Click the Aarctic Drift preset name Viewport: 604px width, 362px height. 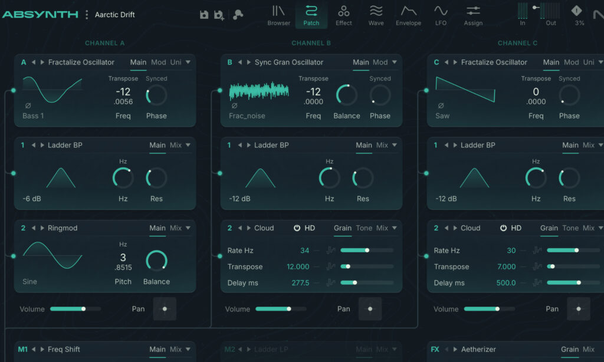coord(115,15)
